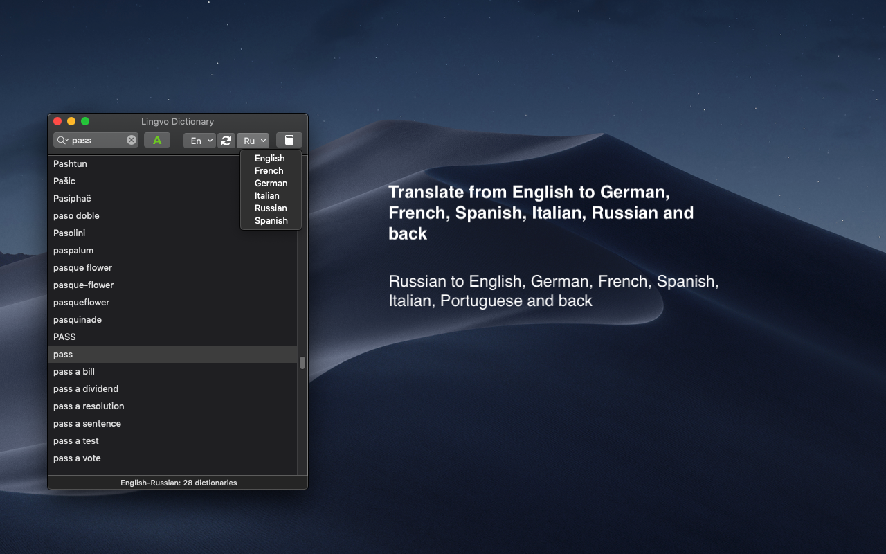The height and width of the screenshot is (554, 886).
Task: Open the 'pasque flower' entry
Action: pyautogui.click(x=82, y=268)
